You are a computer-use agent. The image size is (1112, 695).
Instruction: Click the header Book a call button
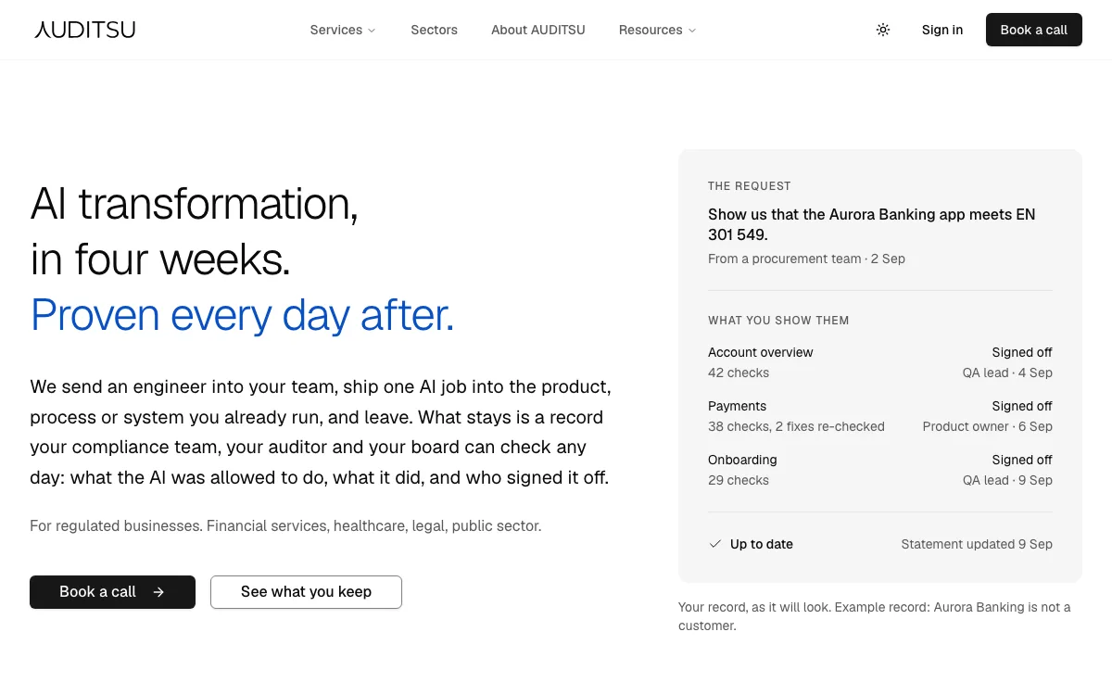click(1034, 30)
